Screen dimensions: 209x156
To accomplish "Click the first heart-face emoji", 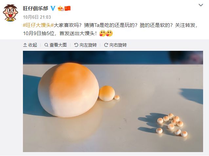I will 103,33.
